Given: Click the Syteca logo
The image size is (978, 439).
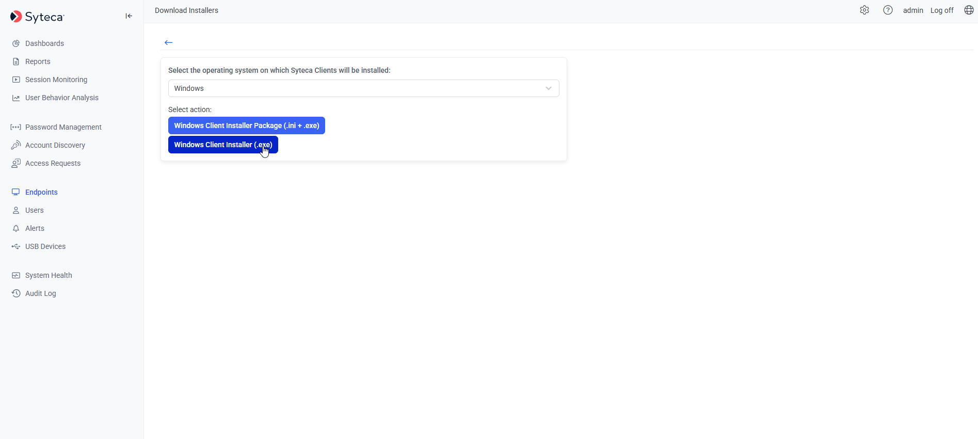Looking at the screenshot, I should [37, 17].
